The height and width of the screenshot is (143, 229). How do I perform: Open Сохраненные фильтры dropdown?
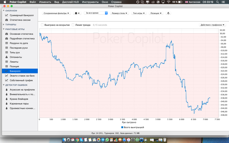[56, 13]
